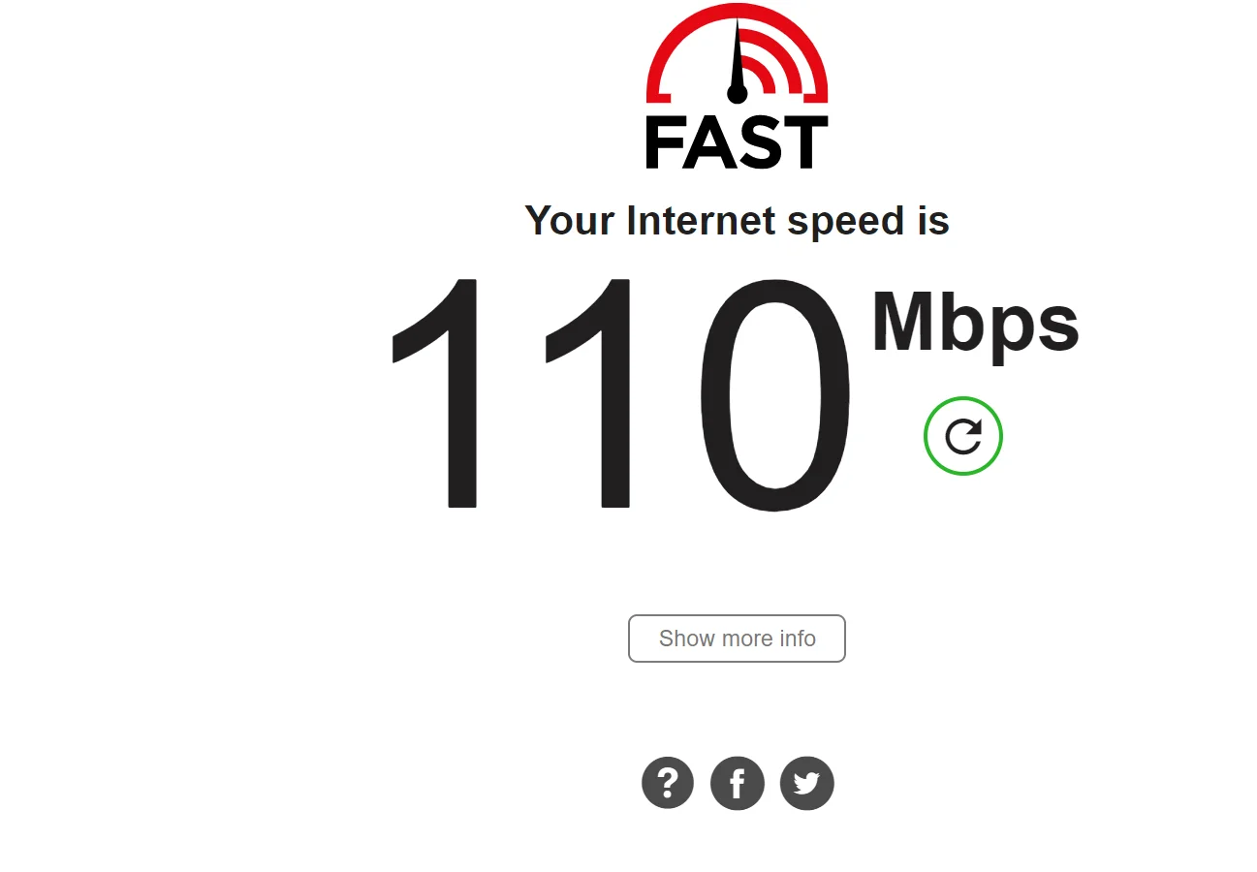Share result via the Twitter bird icon

807,783
